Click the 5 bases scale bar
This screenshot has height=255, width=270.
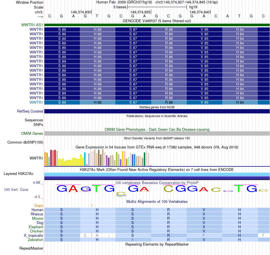[157, 7]
